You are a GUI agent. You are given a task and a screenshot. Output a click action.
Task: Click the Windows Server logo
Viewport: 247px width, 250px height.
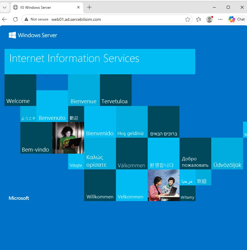pos(33,35)
